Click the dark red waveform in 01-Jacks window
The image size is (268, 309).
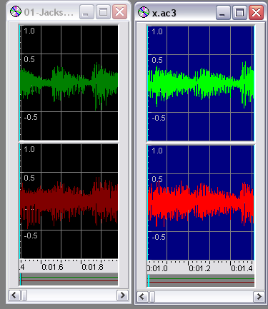(69, 202)
